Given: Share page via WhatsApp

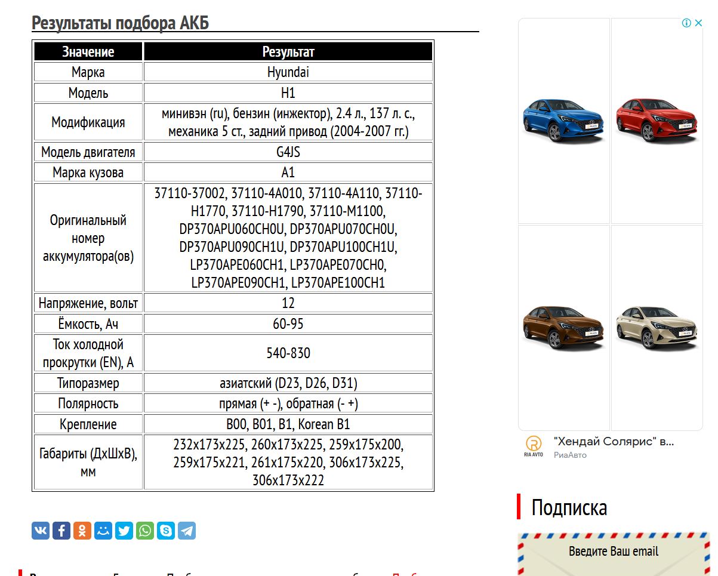Looking at the screenshot, I should tap(145, 531).
